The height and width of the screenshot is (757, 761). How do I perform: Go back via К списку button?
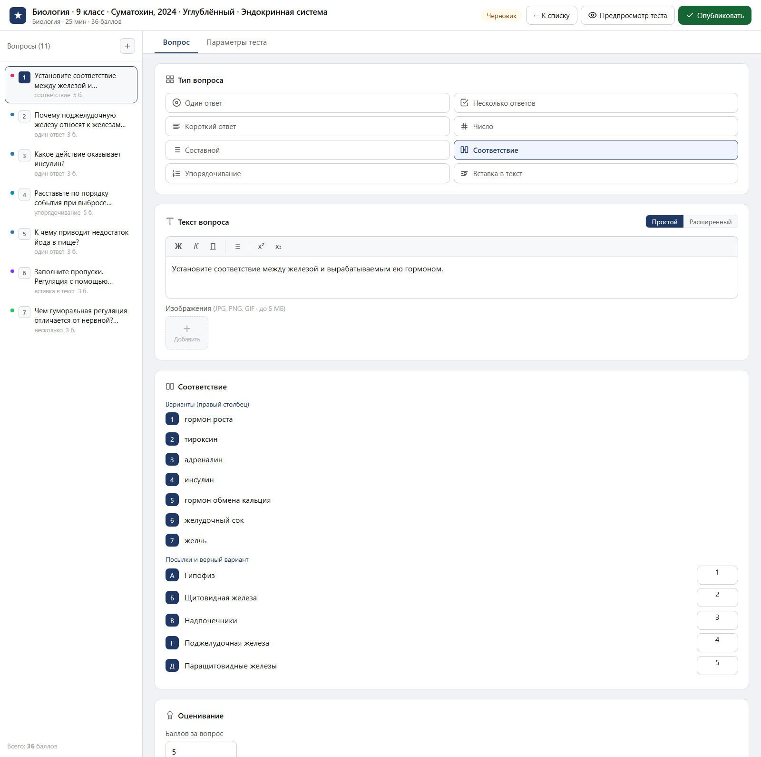point(551,15)
